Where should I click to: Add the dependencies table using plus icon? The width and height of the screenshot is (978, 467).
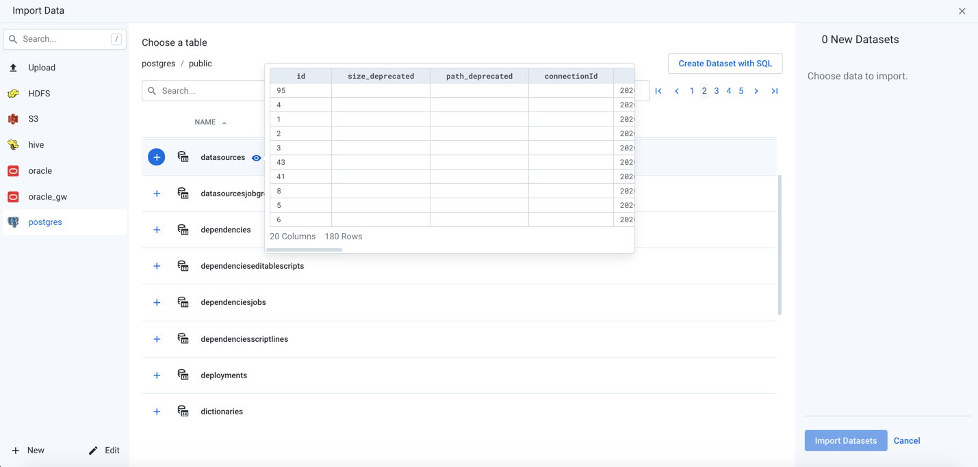click(157, 230)
